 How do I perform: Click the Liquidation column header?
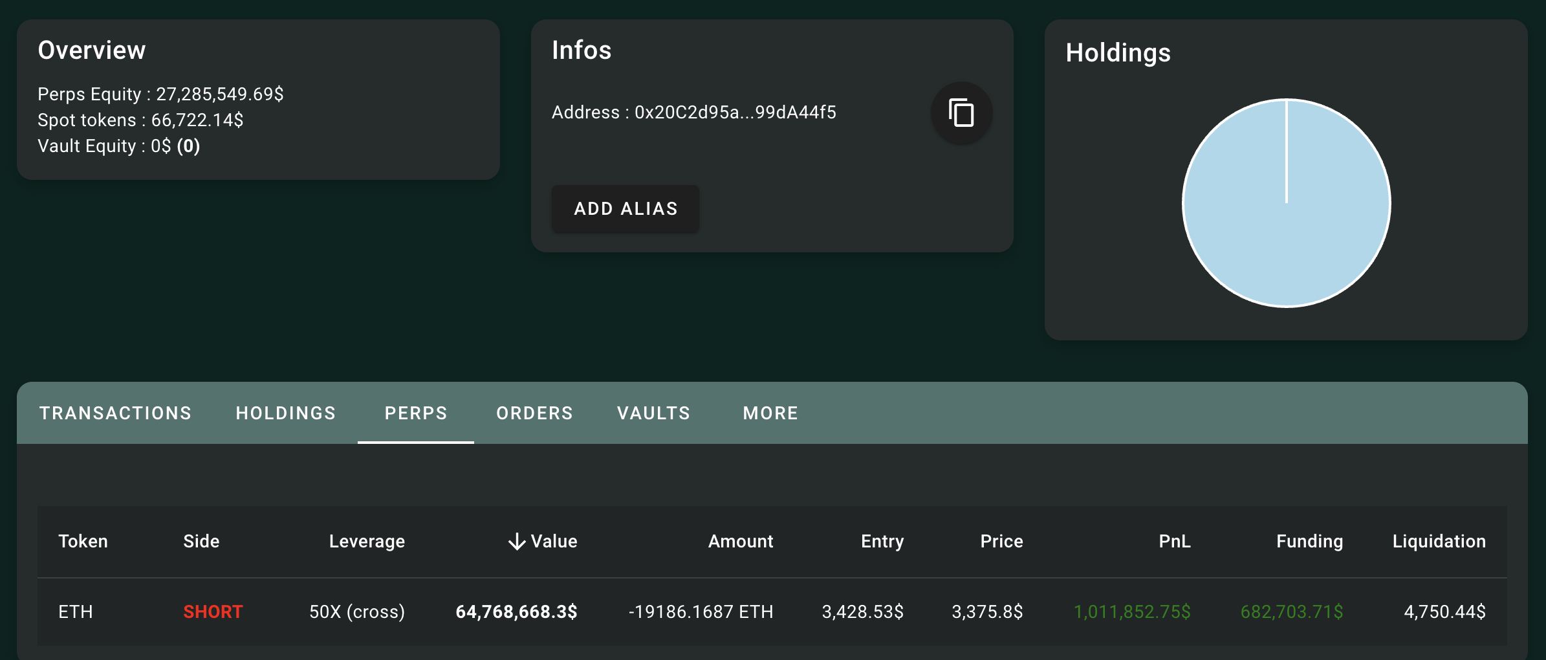coord(1439,541)
